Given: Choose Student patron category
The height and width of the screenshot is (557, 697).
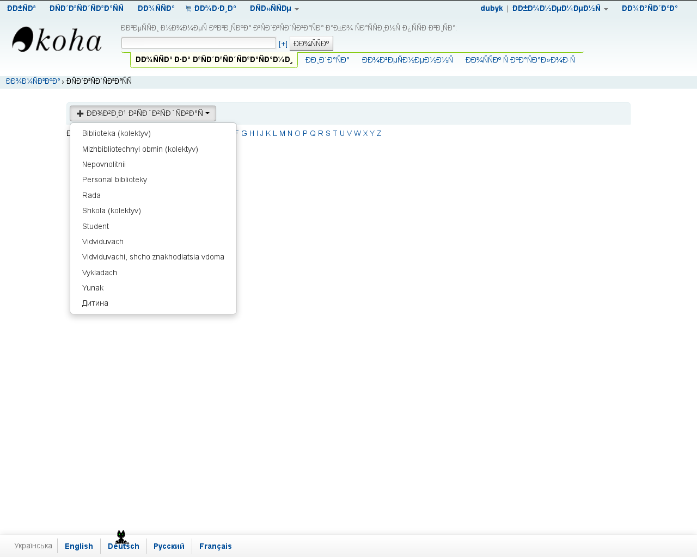Looking at the screenshot, I should pos(95,226).
